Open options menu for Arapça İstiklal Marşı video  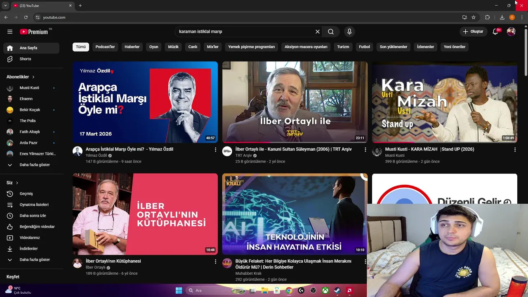pos(215,150)
